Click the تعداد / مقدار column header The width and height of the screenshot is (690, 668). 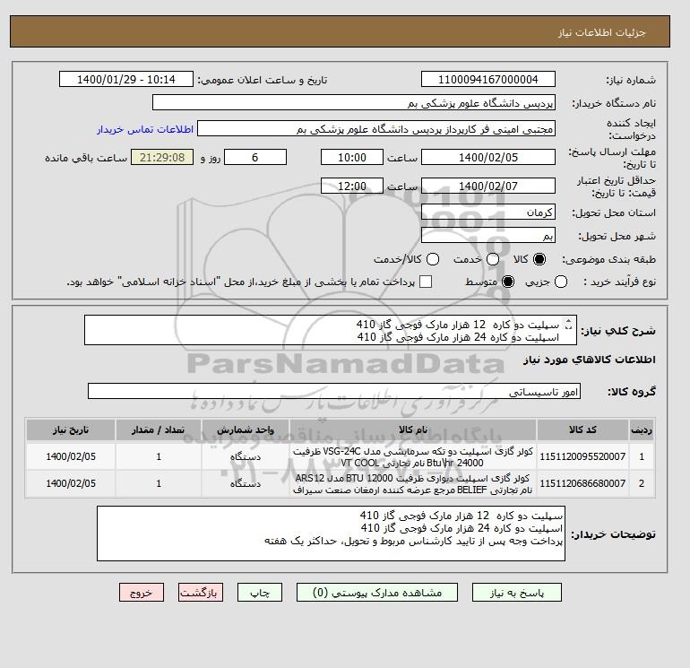click(159, 429)
